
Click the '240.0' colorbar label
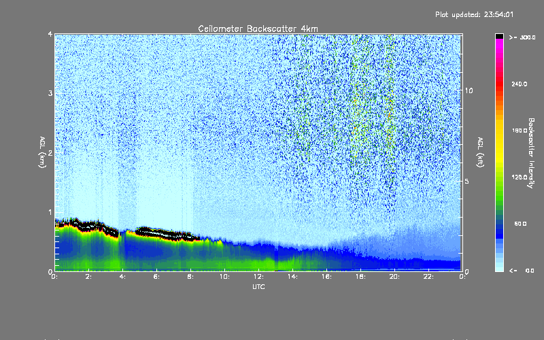520,84
